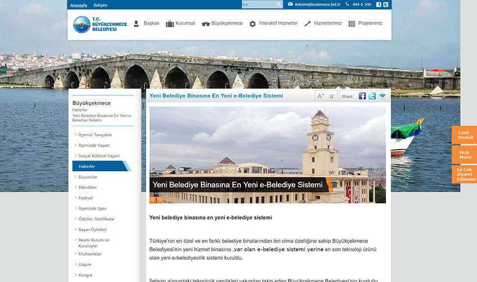Go to previous slide arrow in banner

(x=153, y=200)
